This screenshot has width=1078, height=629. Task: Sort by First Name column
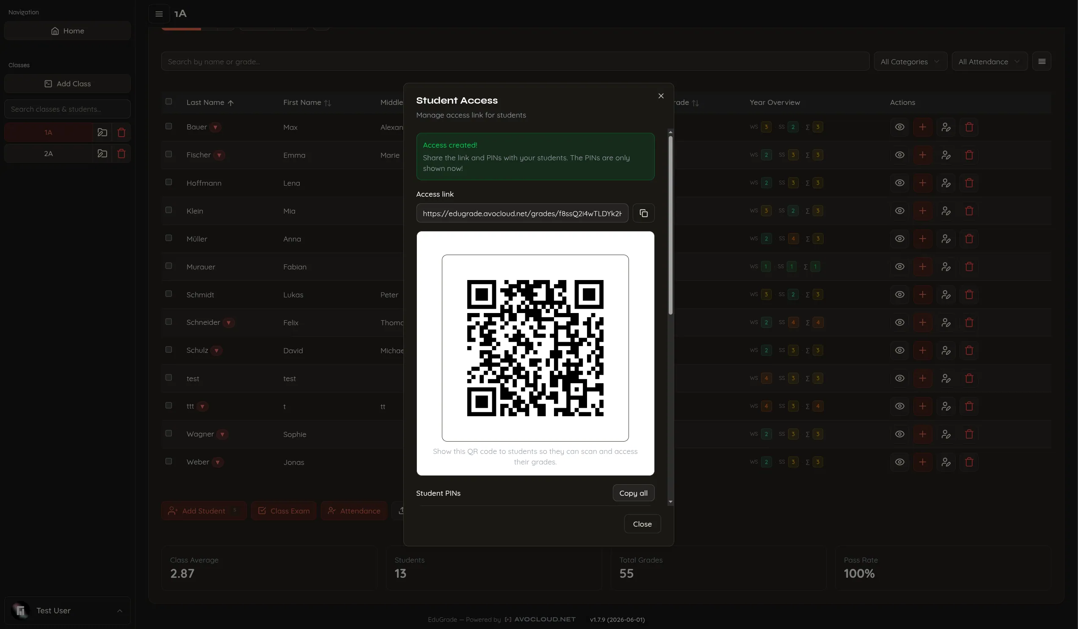pos(307,103)
